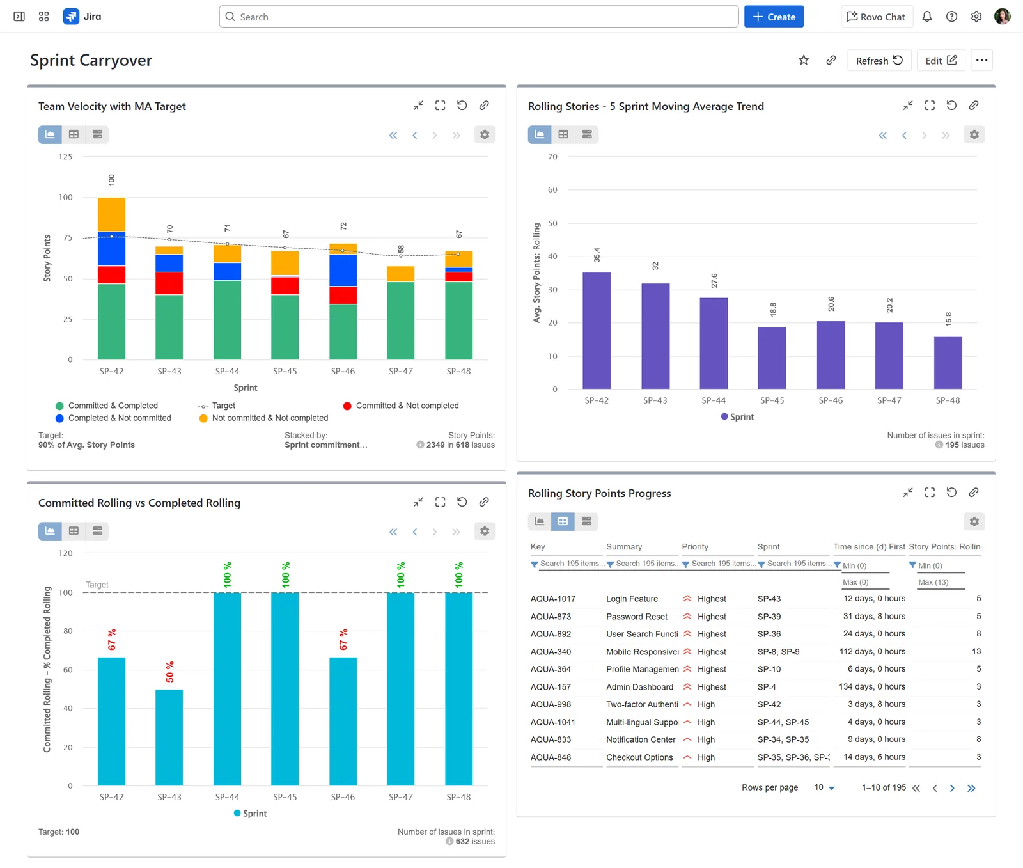
Task: Open notifications bell
Action: click(927, 17)
